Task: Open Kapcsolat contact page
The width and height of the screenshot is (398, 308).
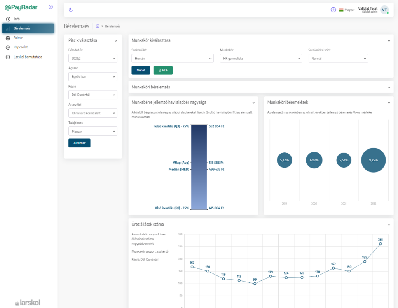Action: pyautogui.click(x=20, y=47)
